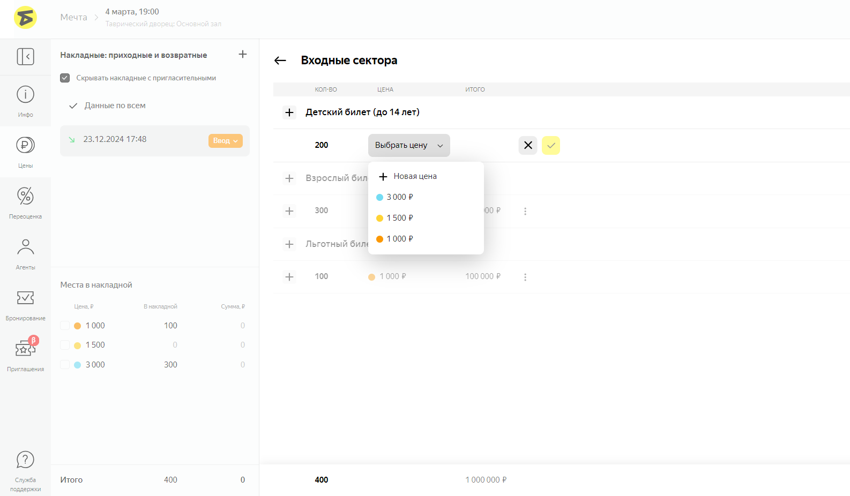The width and height of the screenshot is (850, 496).
Task: Add a new накладная with plus icon
Action: 243,54
